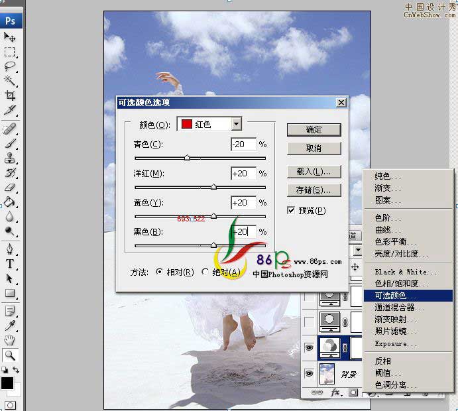Toggle the Preview (预览) checkbox

coord(291,210)
